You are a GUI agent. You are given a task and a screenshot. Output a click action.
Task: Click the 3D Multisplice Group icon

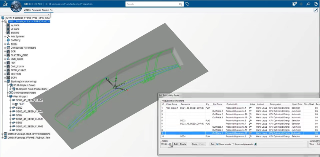point(11,85)
